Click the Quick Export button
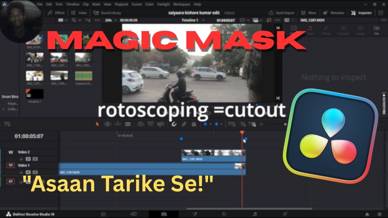This screenshot has height=218, width=388. coord(282,13)
